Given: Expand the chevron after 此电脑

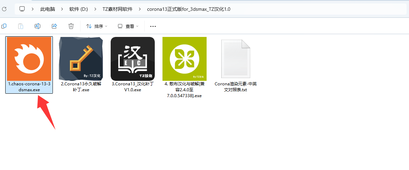Looking at the screenshot, I should pos(62,9).
